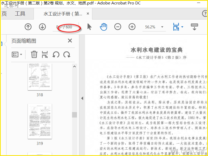Open the page fit options dropdown arrow
Screen dimensions: 208x156
[x=182, y=27]
